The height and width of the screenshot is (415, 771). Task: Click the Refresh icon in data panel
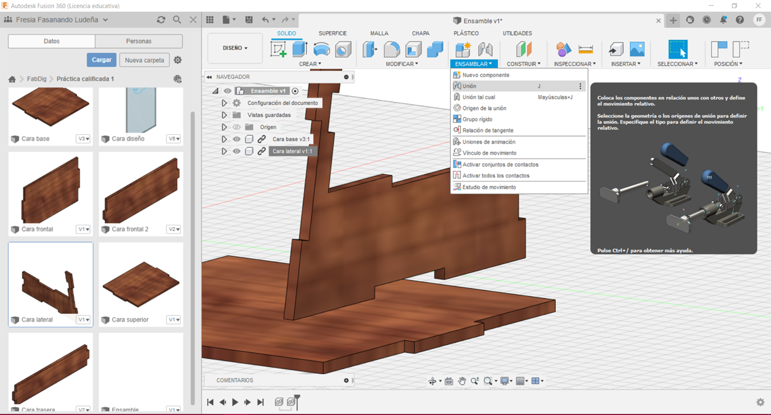(161, 20)
